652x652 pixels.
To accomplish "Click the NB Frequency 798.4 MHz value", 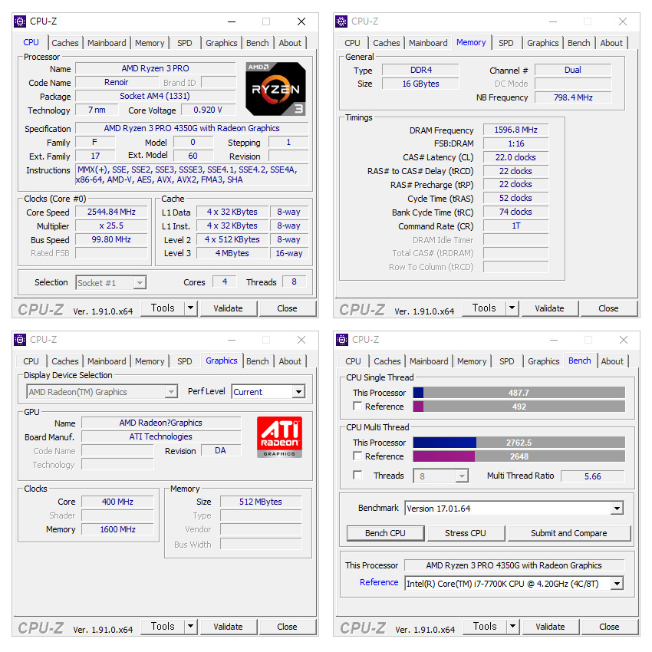I will click(573, 97).
